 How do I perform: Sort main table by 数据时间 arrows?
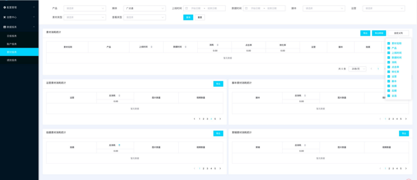186,47
